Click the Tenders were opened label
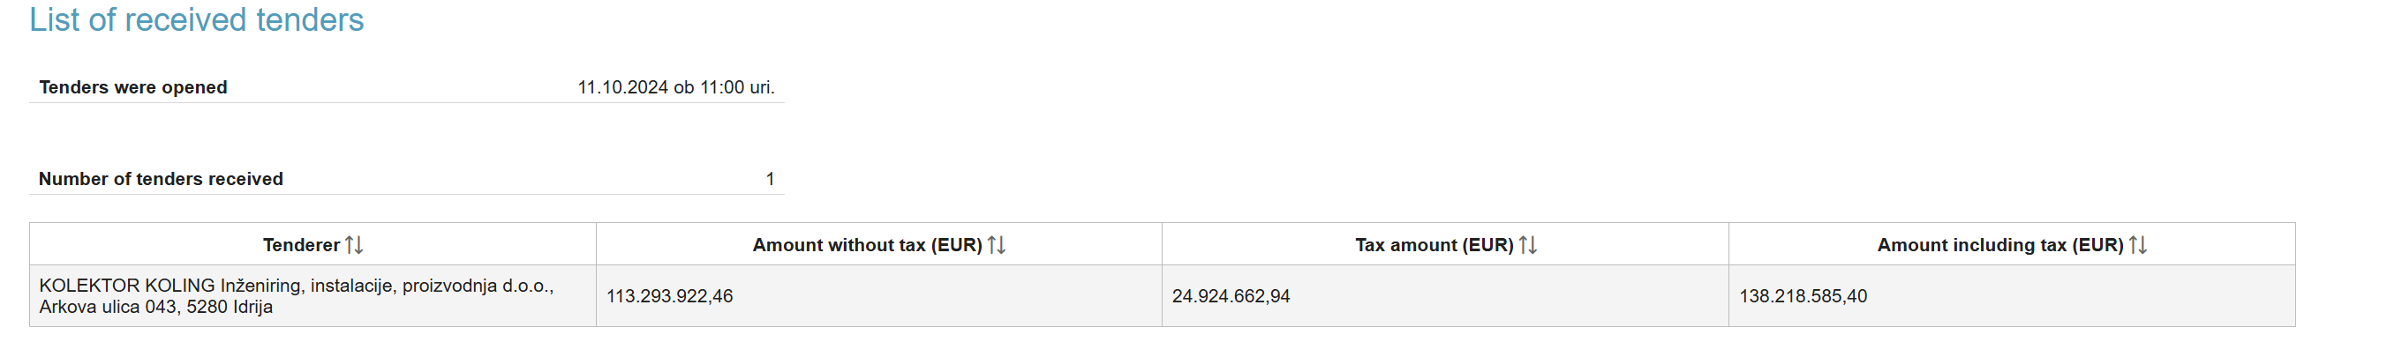 click(x=132, y=88)
